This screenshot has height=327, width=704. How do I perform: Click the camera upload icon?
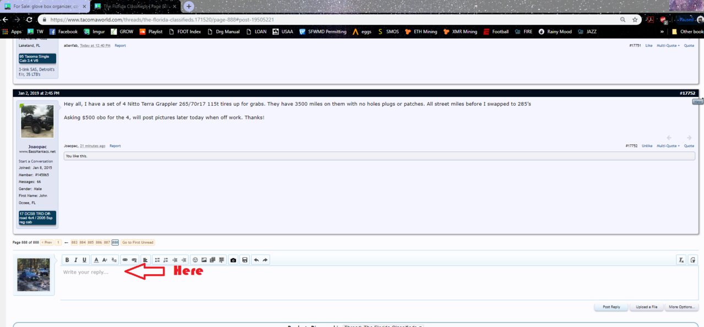click(233, 260)
